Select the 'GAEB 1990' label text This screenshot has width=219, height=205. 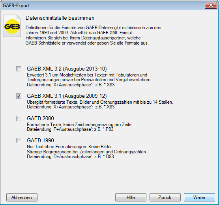(40, 140)
